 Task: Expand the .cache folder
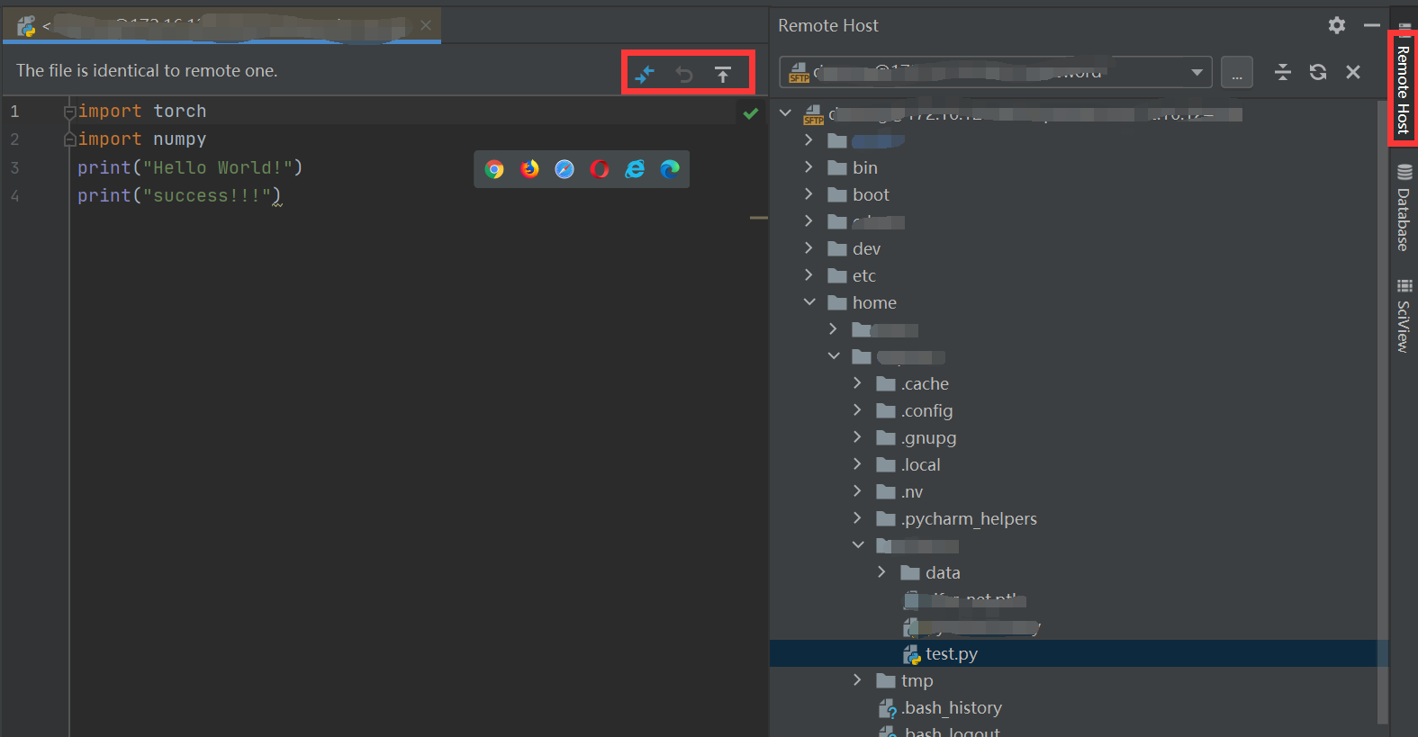[x=857, y=383]
